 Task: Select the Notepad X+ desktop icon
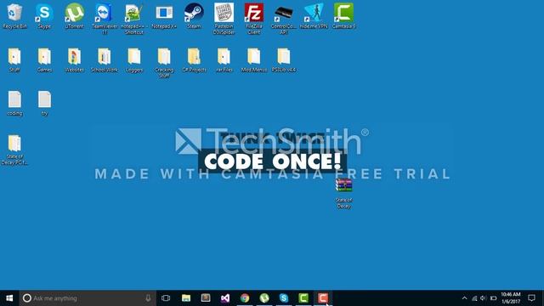tap(164, 16)
